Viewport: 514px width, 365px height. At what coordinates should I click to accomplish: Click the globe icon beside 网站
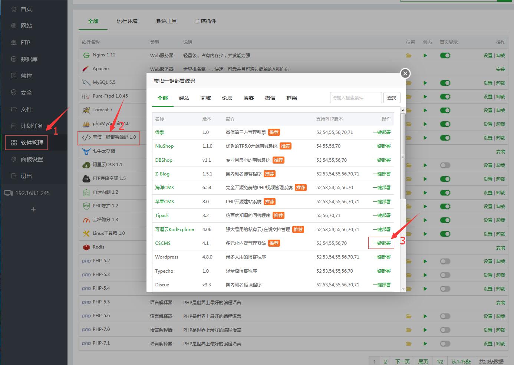coord(14,26)
